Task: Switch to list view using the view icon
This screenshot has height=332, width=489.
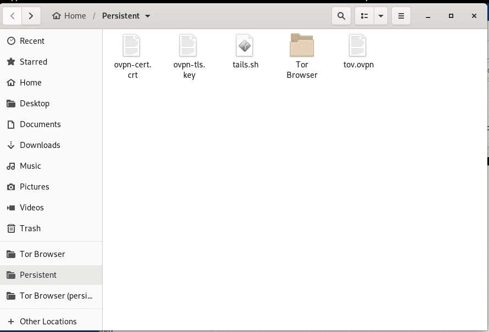Action: coord(364,15)
